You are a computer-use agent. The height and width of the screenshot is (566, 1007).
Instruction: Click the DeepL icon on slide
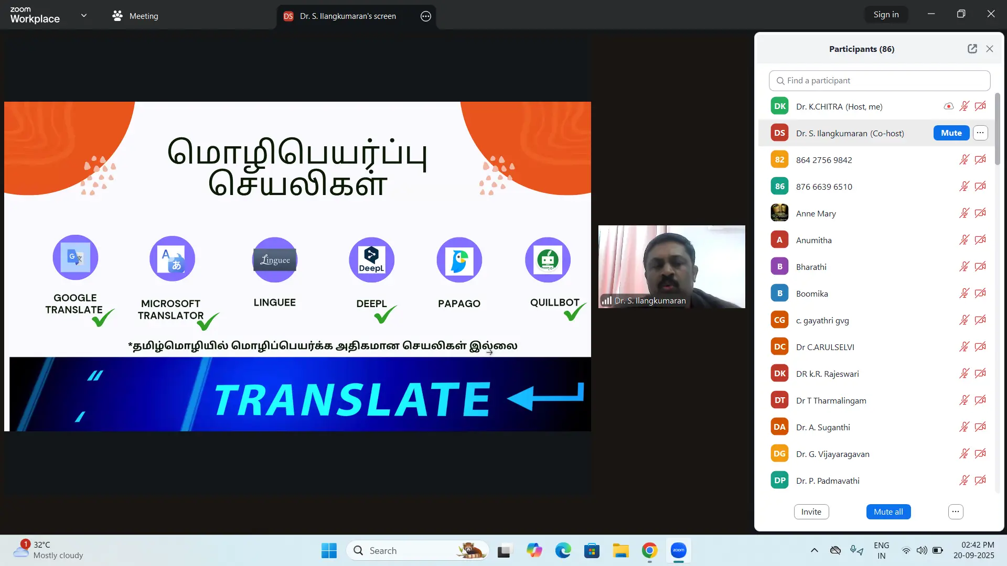pos(371,260)
